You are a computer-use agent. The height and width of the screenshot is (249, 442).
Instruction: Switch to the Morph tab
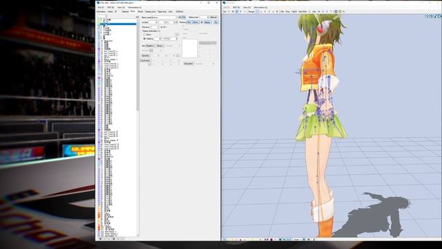click(x=140, y=12)
